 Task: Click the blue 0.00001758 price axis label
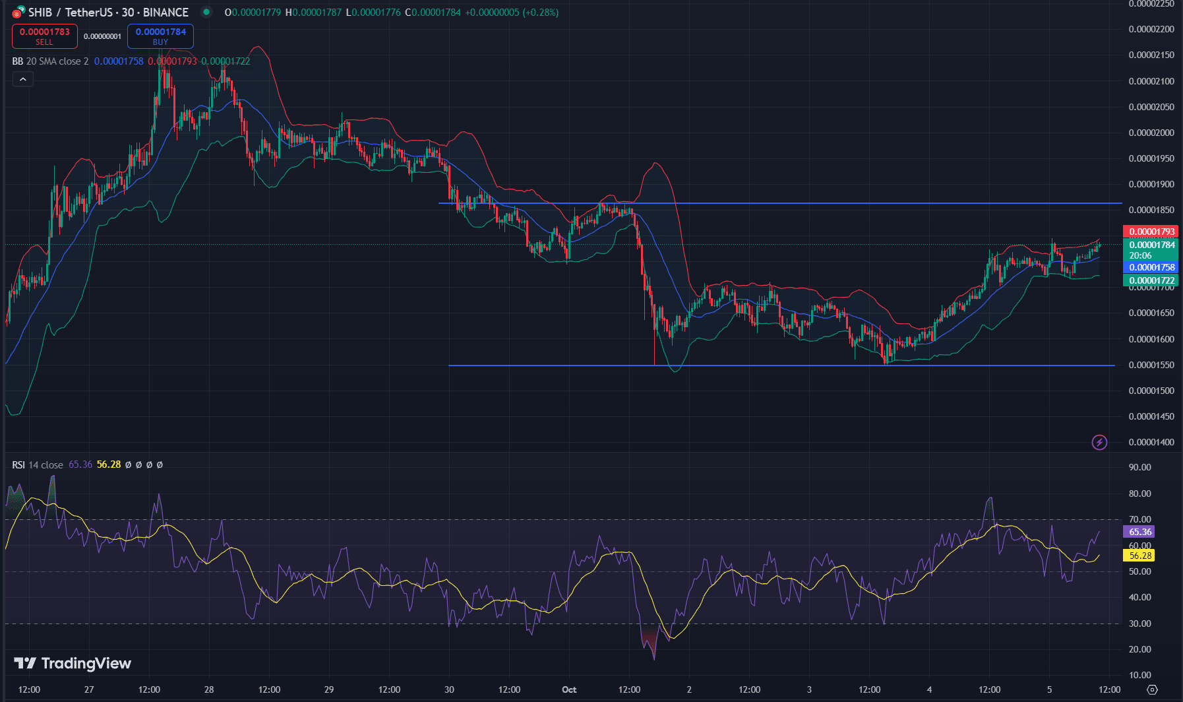click(x=1151, y=267)
